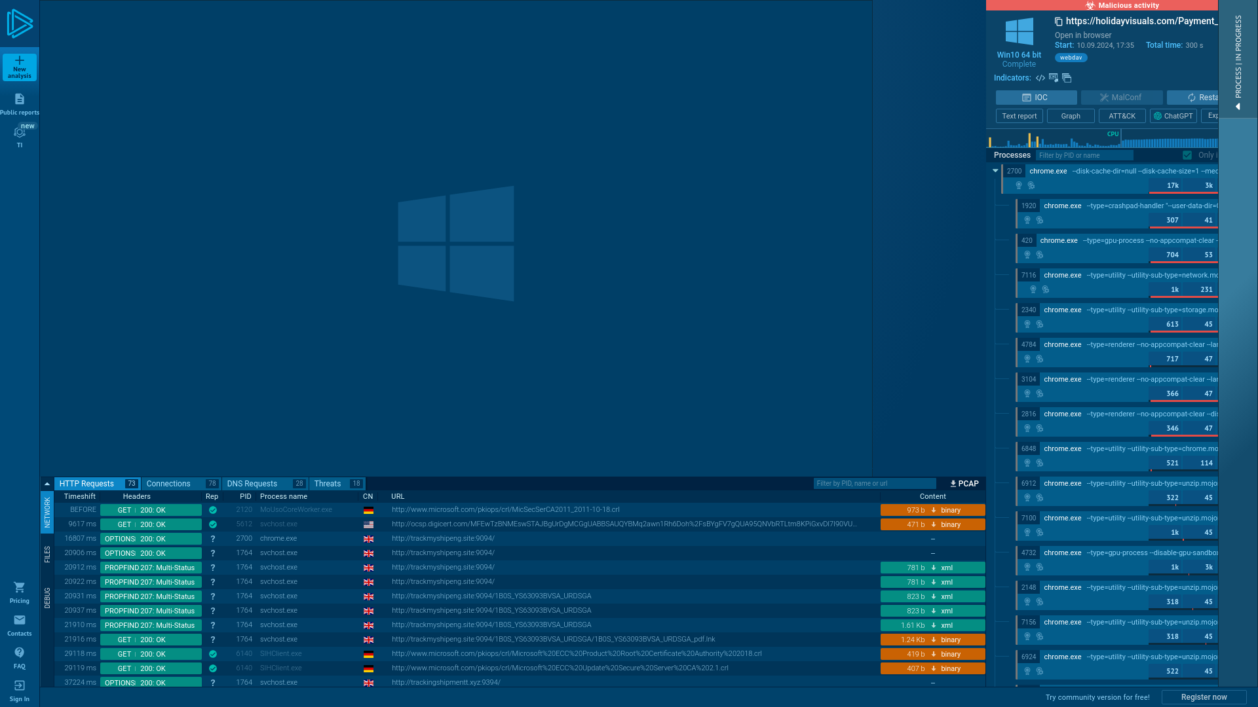Click the UK flag in the 16807 ms chrome.exe row

(x=368, y=539)
